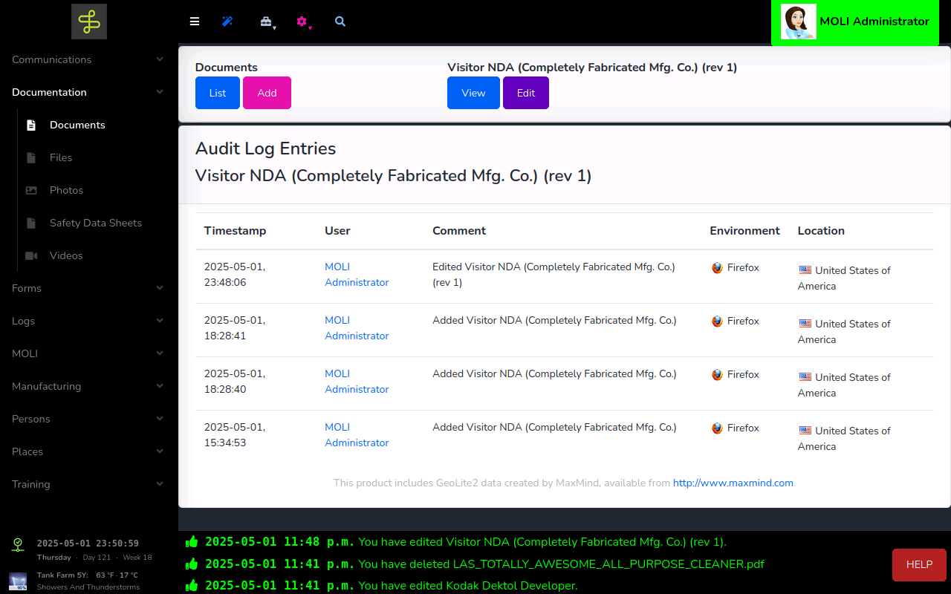Click the blue List button
This screenshot has width=951, height=594.
coord(218,93)
